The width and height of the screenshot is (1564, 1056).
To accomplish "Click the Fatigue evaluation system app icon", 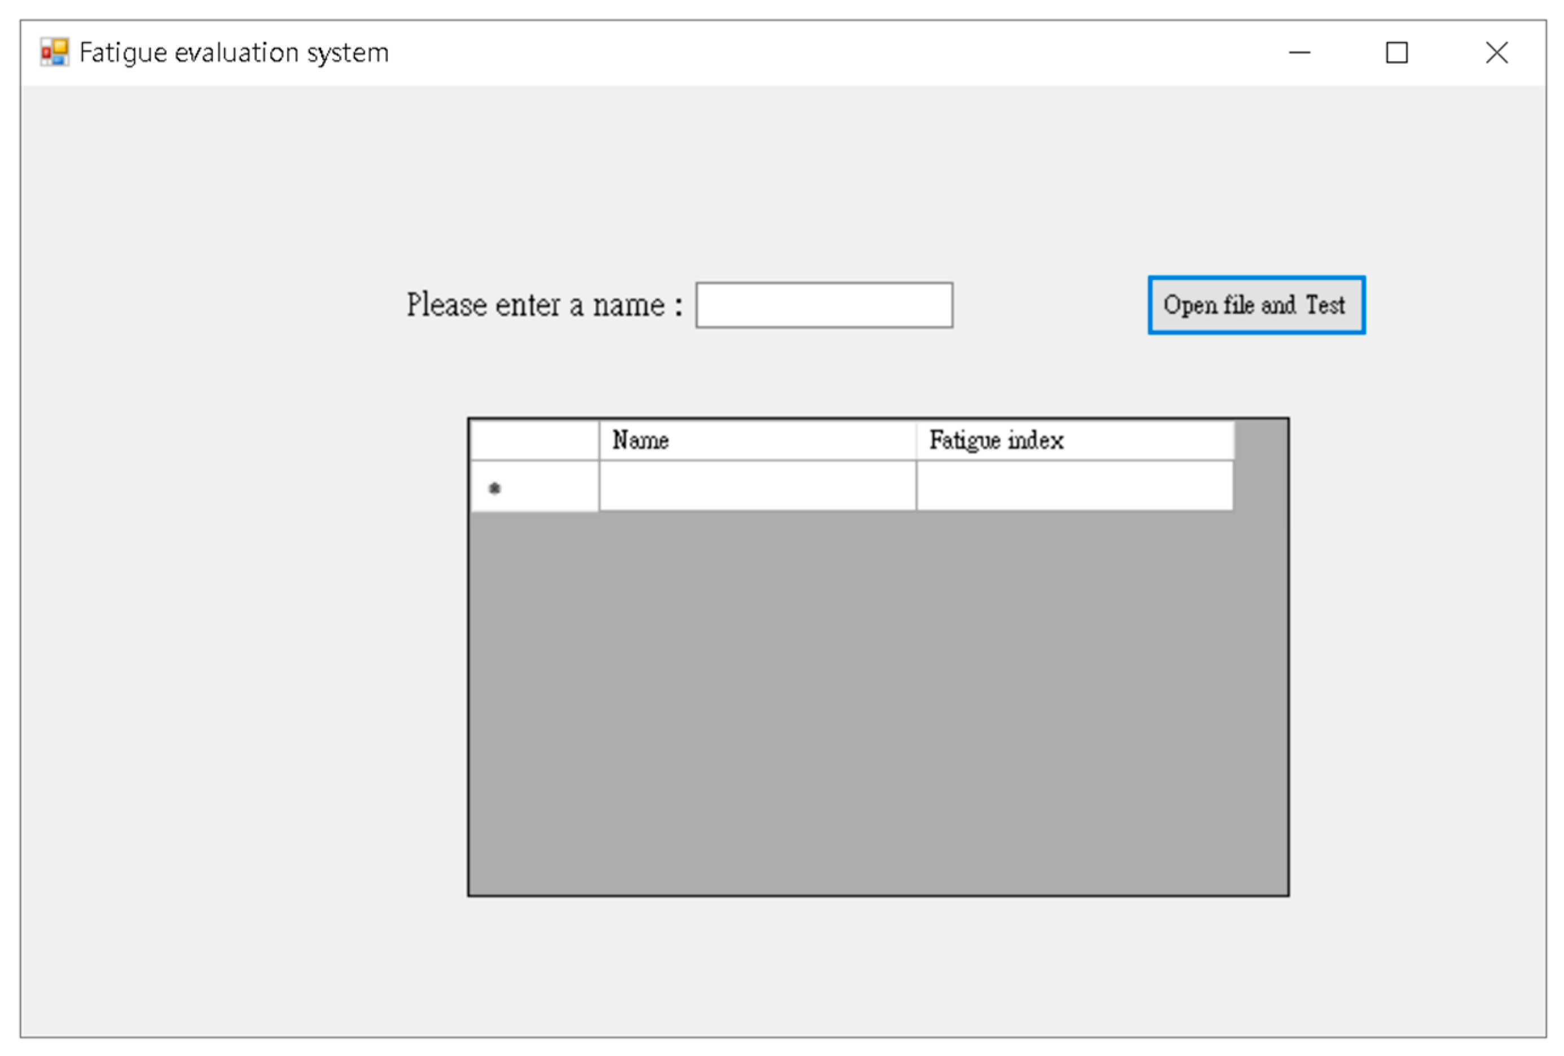I will 54,52.
